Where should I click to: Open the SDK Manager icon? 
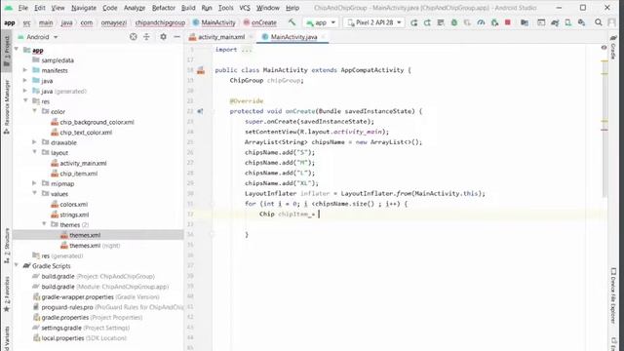[581, 22]
